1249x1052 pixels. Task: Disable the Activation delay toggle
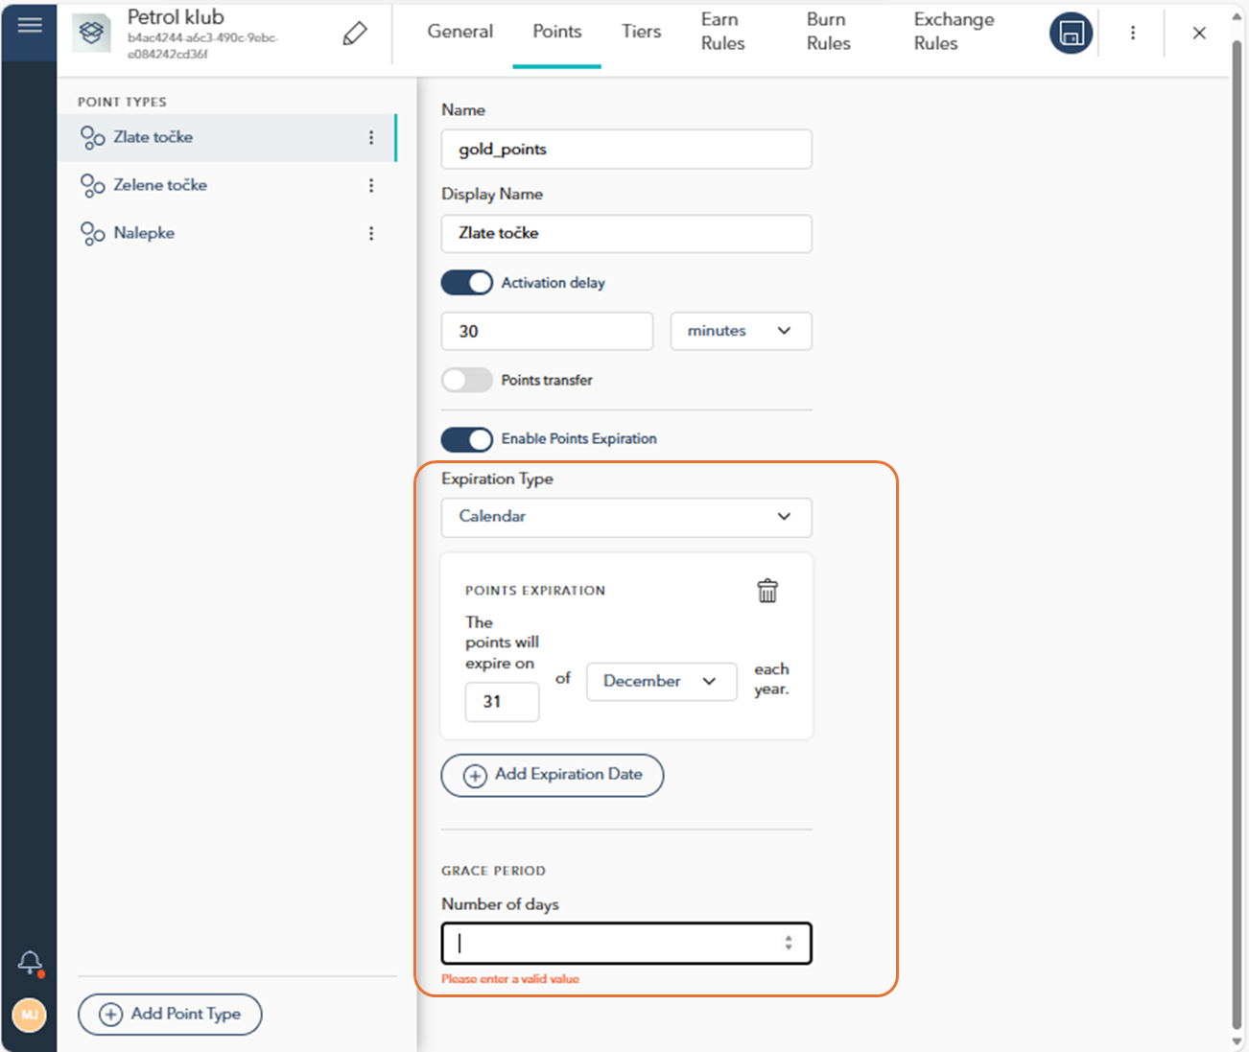pos(466,283)
